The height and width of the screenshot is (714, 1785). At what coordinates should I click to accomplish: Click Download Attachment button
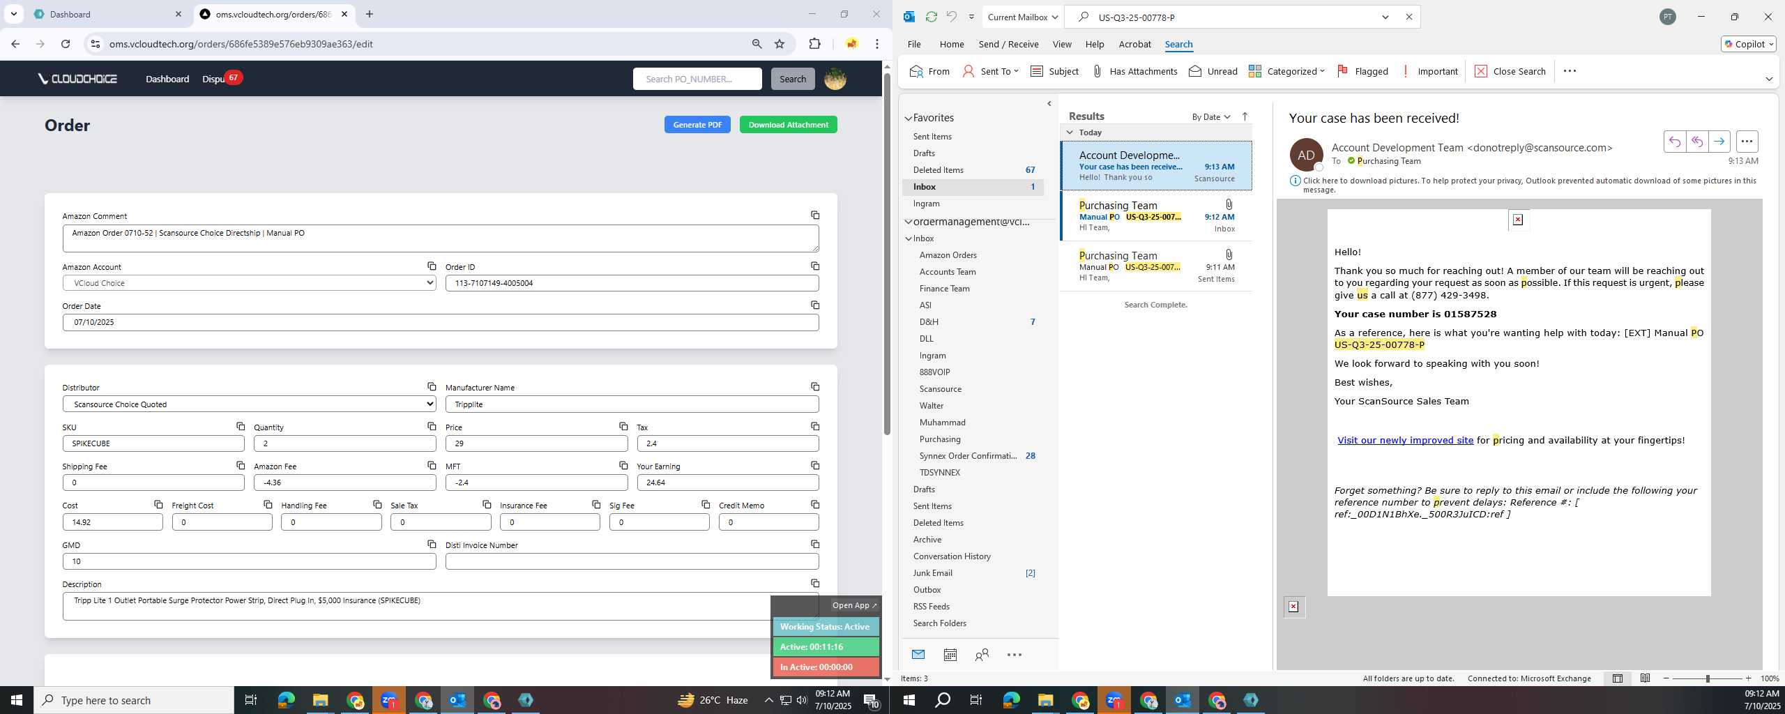(x=789, y=125)
